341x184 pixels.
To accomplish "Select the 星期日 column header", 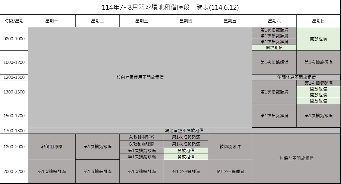I will tap(318, 21).
